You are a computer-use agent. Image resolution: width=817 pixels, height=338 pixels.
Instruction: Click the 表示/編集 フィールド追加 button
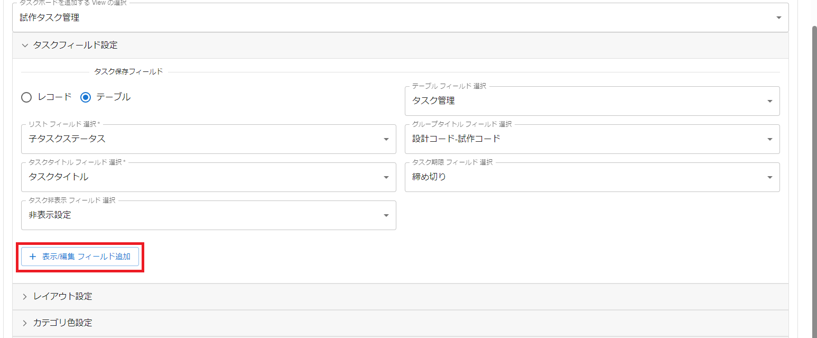80,257
